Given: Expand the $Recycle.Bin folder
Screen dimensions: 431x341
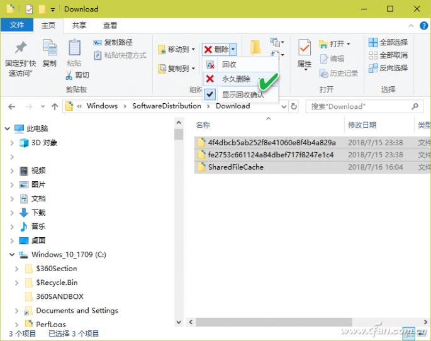Looking at the screenshot, I should [x=17, y=282].
